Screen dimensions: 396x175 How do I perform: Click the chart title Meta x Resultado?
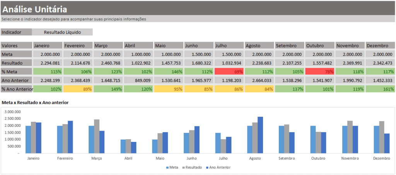(x=35, y=103)
